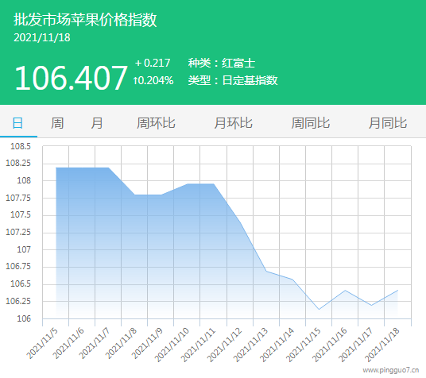
Task: Click the 种类：红富士 label
Action: (x=222, y=63)
